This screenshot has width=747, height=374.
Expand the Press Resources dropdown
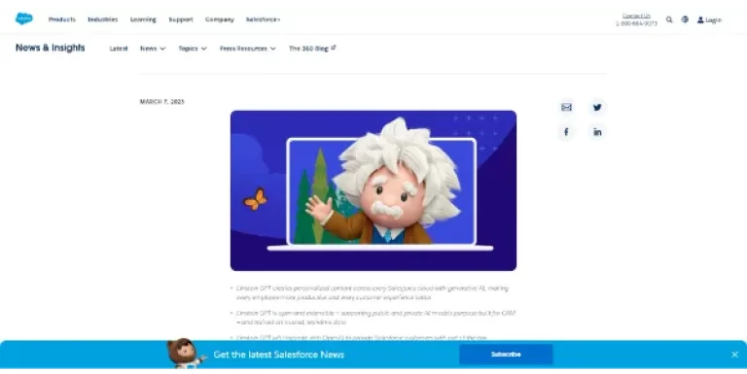[248, 49]
